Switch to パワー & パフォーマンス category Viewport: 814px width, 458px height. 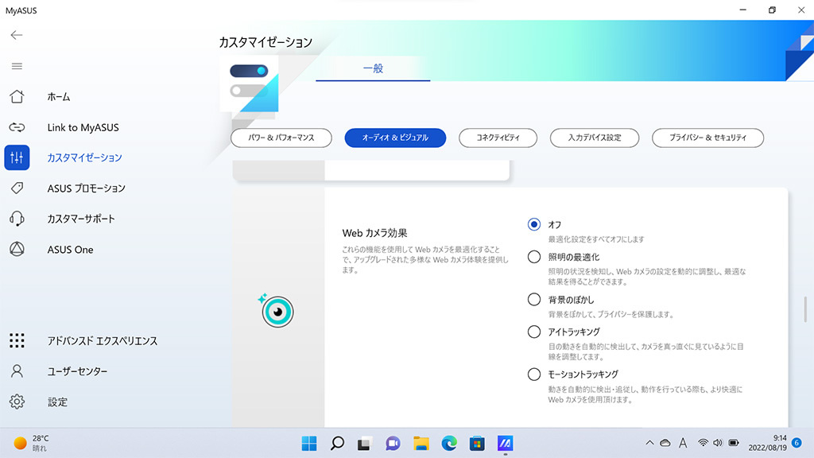tap(281, 138)
